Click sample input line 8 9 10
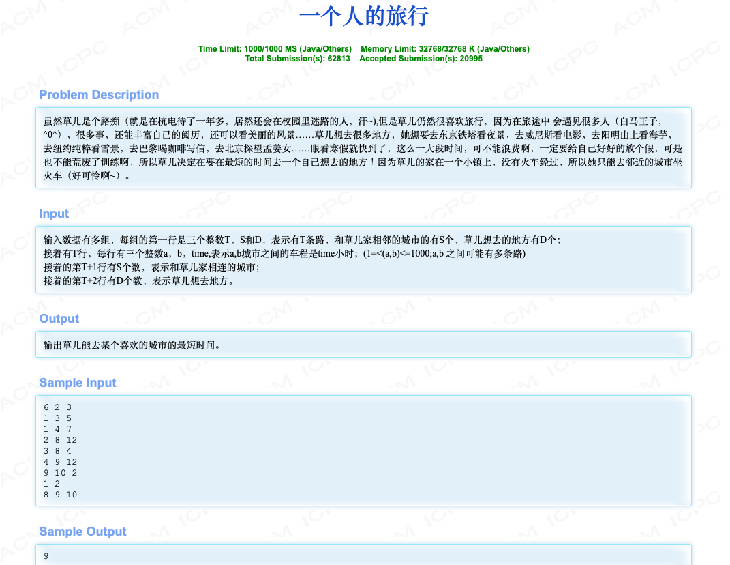The width and height of the screenshot is (730, 565). pos(61,495)
